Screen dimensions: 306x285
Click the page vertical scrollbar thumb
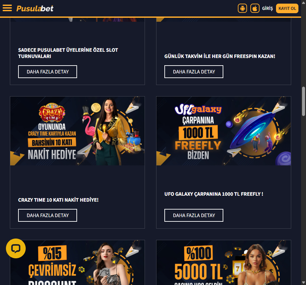coord(303,101)
